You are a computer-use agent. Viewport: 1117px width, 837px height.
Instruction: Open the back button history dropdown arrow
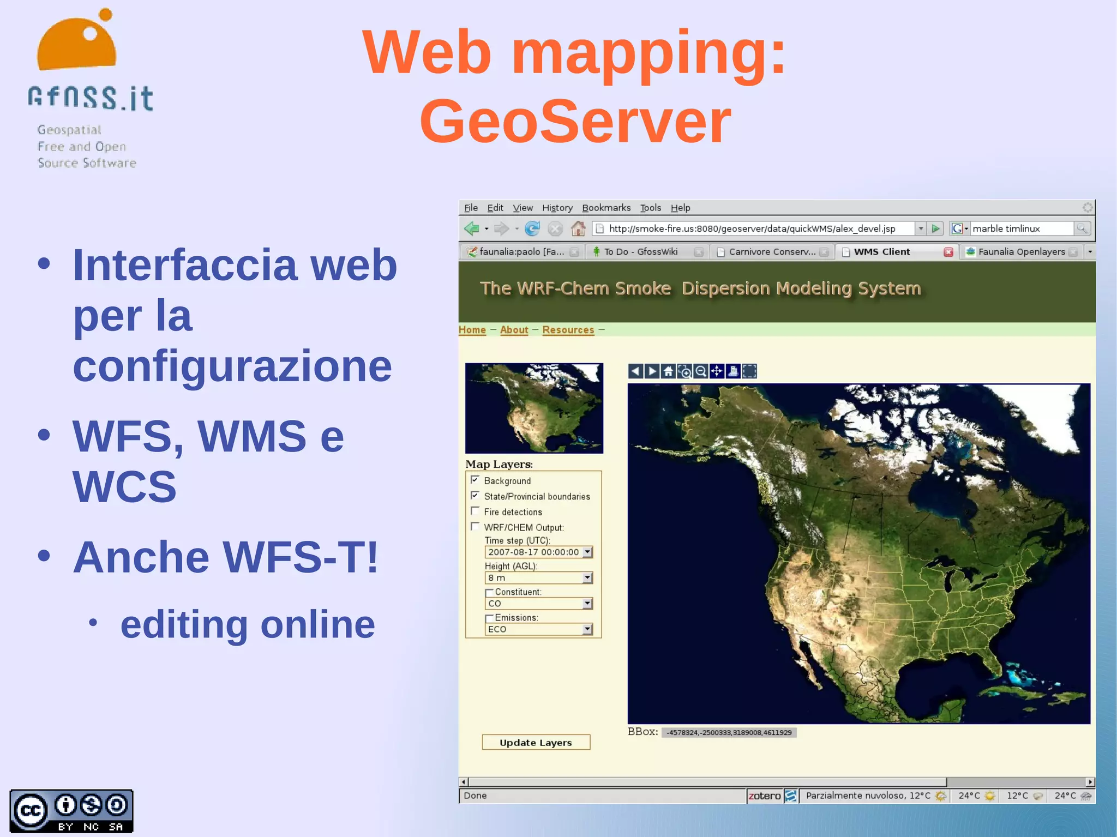click(486, 228)
